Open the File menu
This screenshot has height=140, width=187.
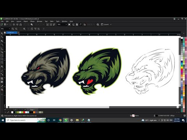coord(2,21)
